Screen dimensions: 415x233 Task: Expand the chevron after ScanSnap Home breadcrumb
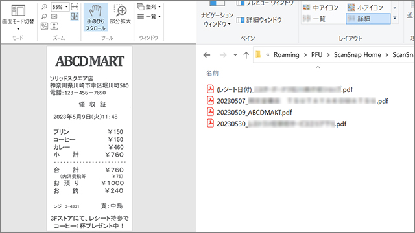[x=387, y=55]
